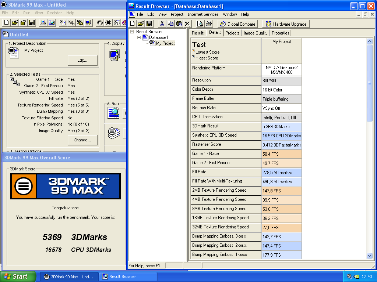Screen dimensions: 377x282
Task: Click selected tests checkboxes icon in 3DMark toolbar
Action: pyautogui.click(x=71, y=23)
